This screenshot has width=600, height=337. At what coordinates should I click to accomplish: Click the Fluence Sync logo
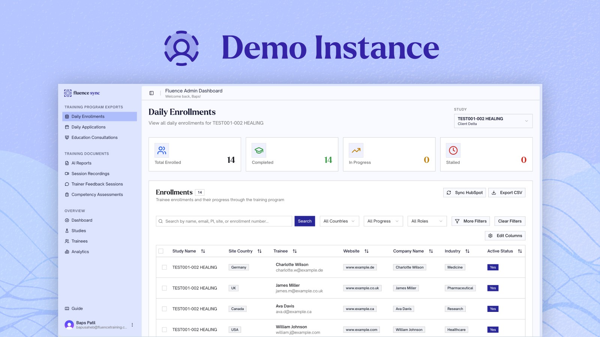(82, 93)
